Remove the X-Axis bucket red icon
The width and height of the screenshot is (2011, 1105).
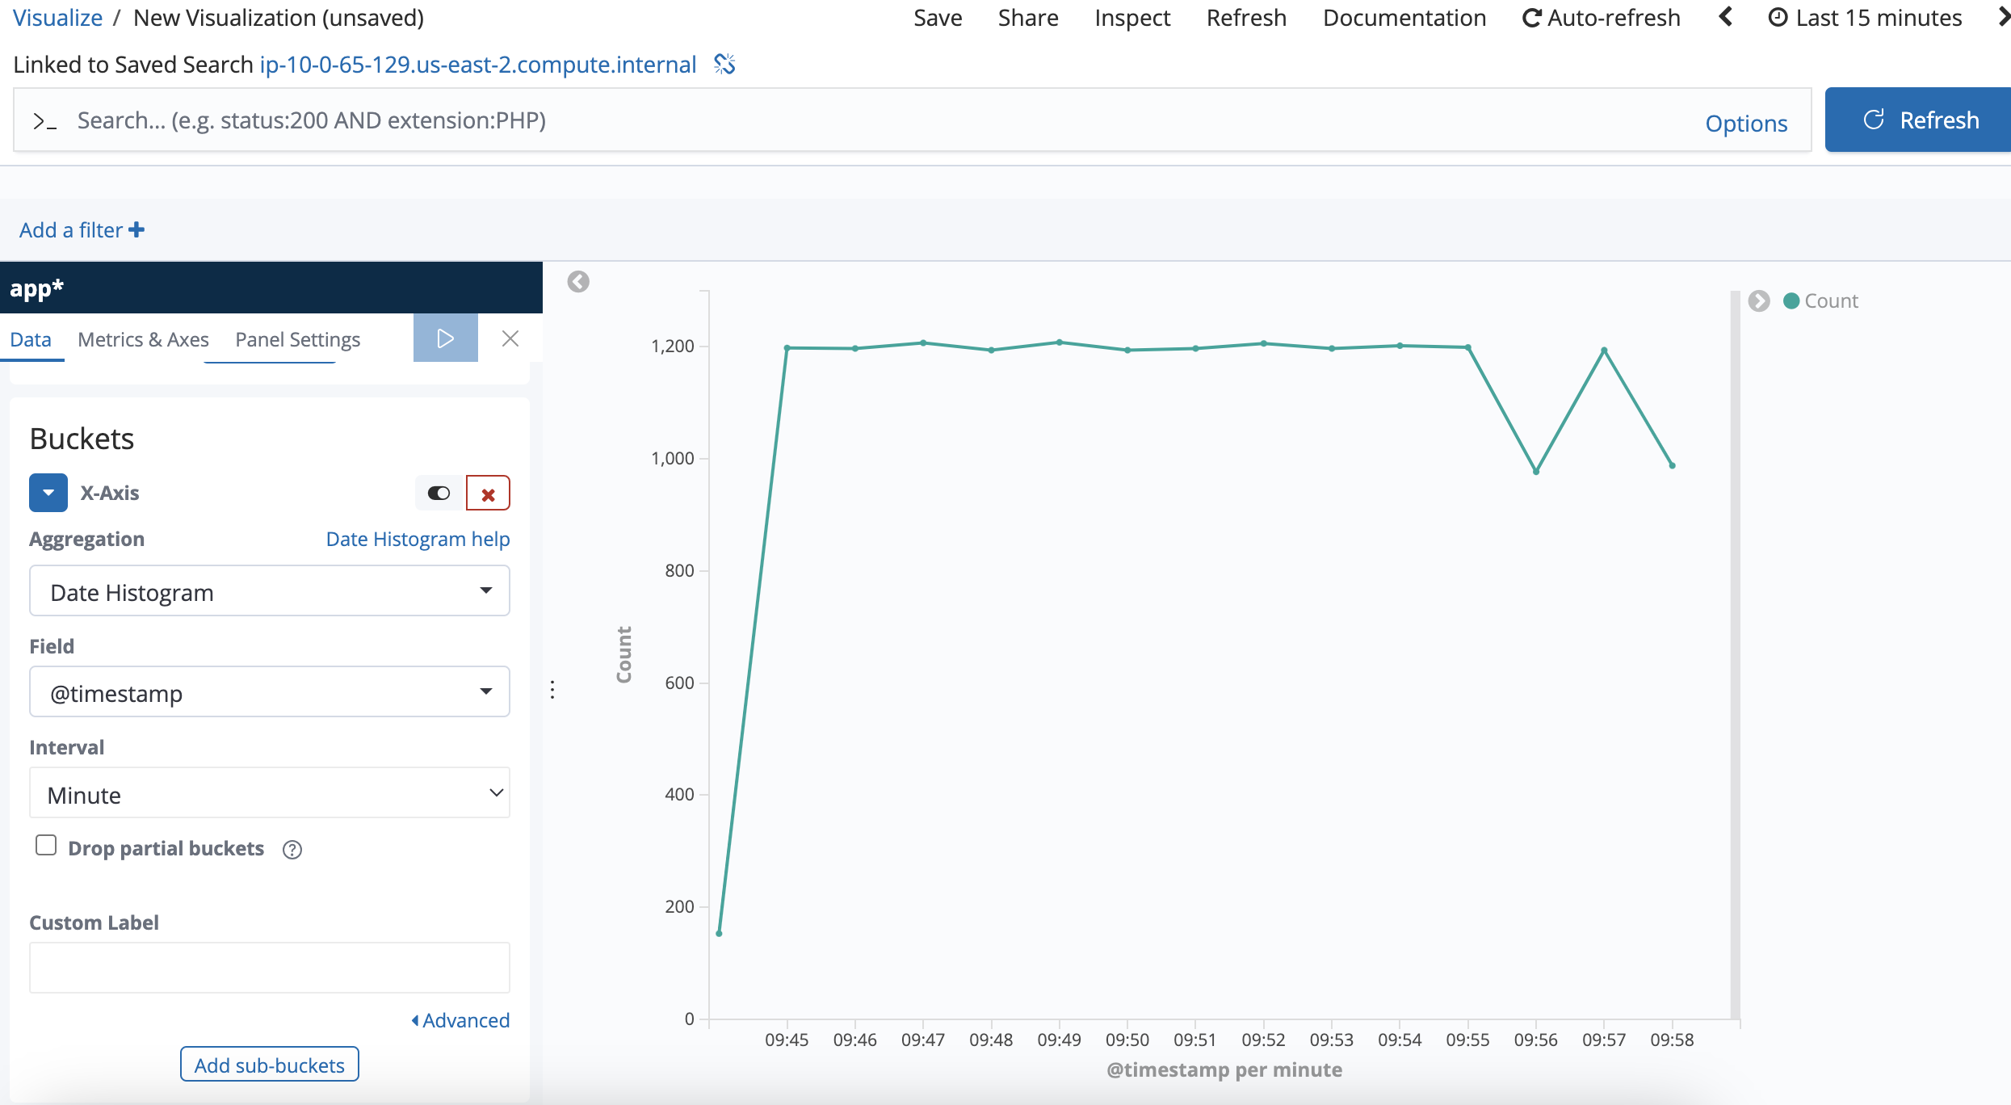488,494
